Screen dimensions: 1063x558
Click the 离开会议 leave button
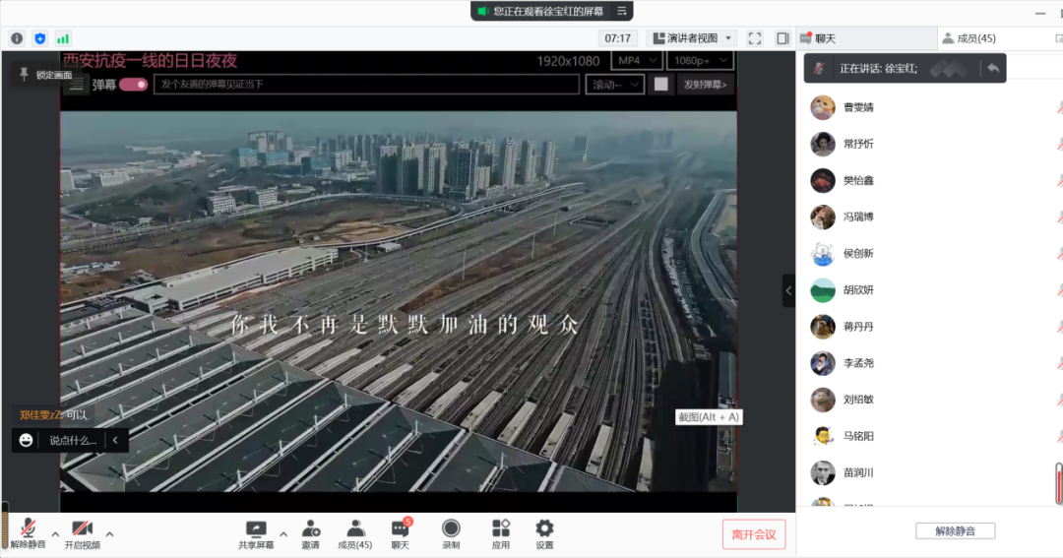click(754, 534)
